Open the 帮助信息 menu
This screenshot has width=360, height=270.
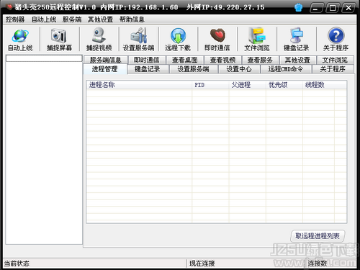pos(132,19)
